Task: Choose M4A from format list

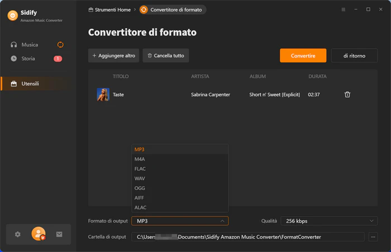Action: pyautogui.click(x=180, y=159)
